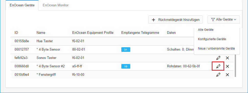Click the * Fenstergriff name cell
Image resolution: width=248 pixels, height=93 pixels.
46,75
